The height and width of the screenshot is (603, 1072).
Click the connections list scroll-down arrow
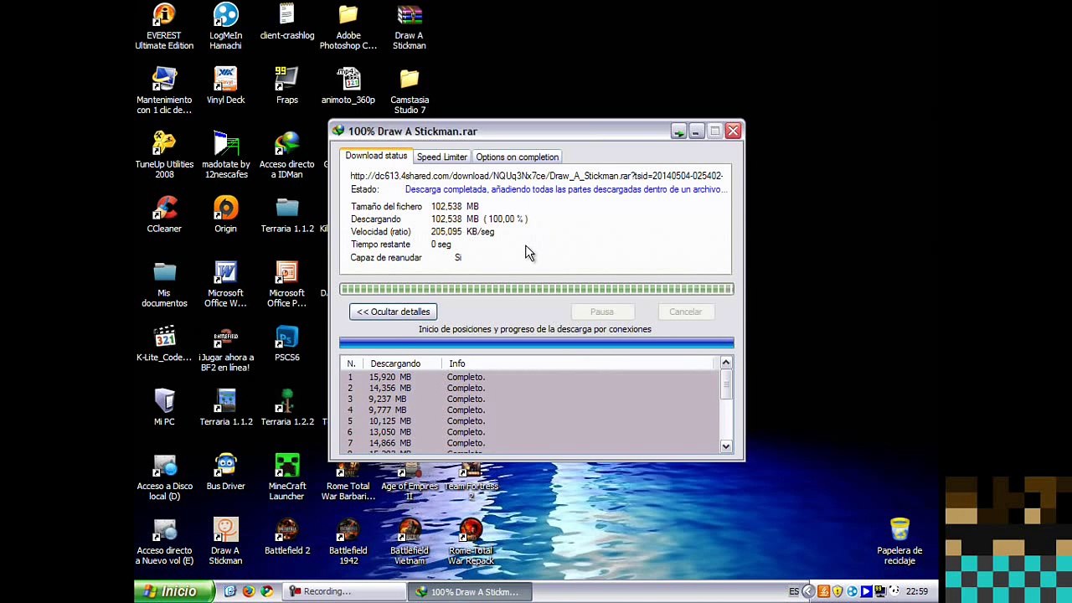[726, 446]
